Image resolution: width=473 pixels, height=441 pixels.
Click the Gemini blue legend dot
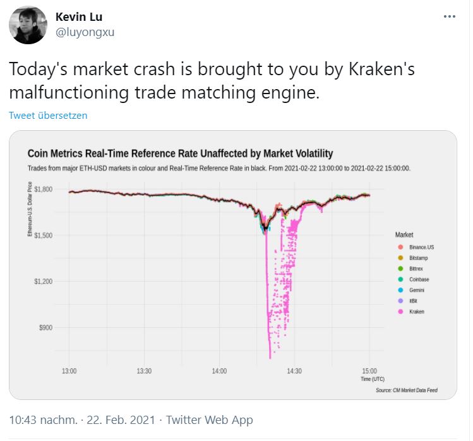pyautogui.click(x=400, y=290)
